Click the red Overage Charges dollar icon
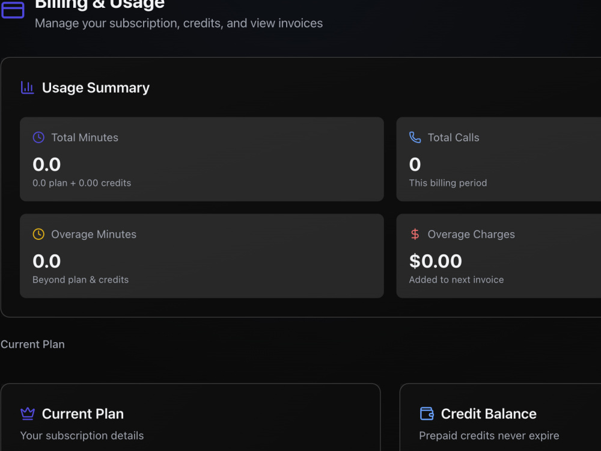The image size is (601, 451). [415, 234]
